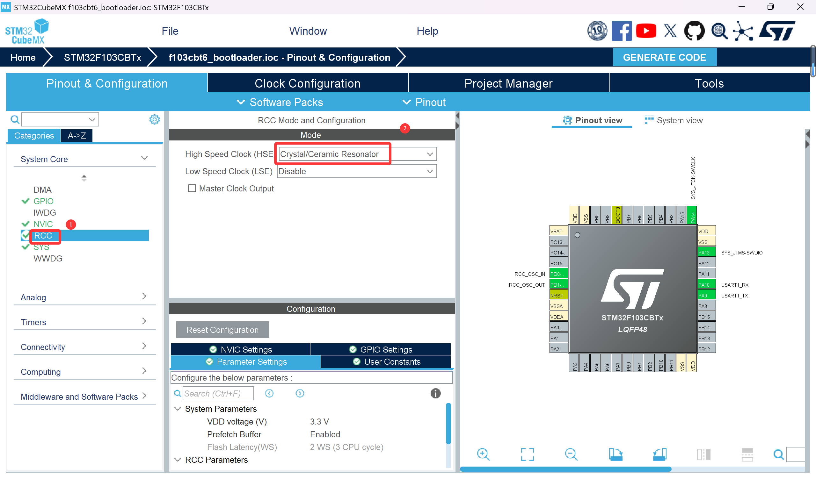
Task: Switch to the Clock Configuration tab
Action: tap(307, 83)
